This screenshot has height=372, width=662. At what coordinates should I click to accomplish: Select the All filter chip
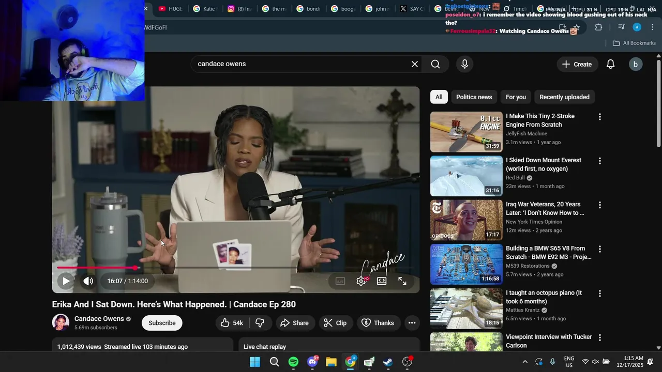click(x=439, y=97)
